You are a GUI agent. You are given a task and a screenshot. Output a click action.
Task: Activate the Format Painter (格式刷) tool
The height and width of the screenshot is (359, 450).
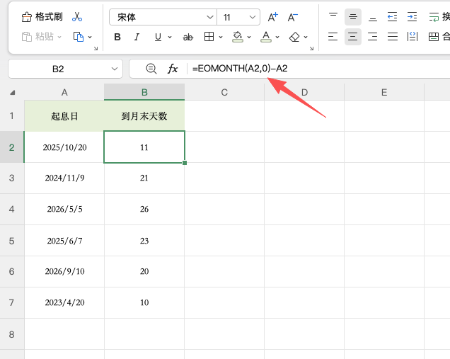tap(42, 17)
